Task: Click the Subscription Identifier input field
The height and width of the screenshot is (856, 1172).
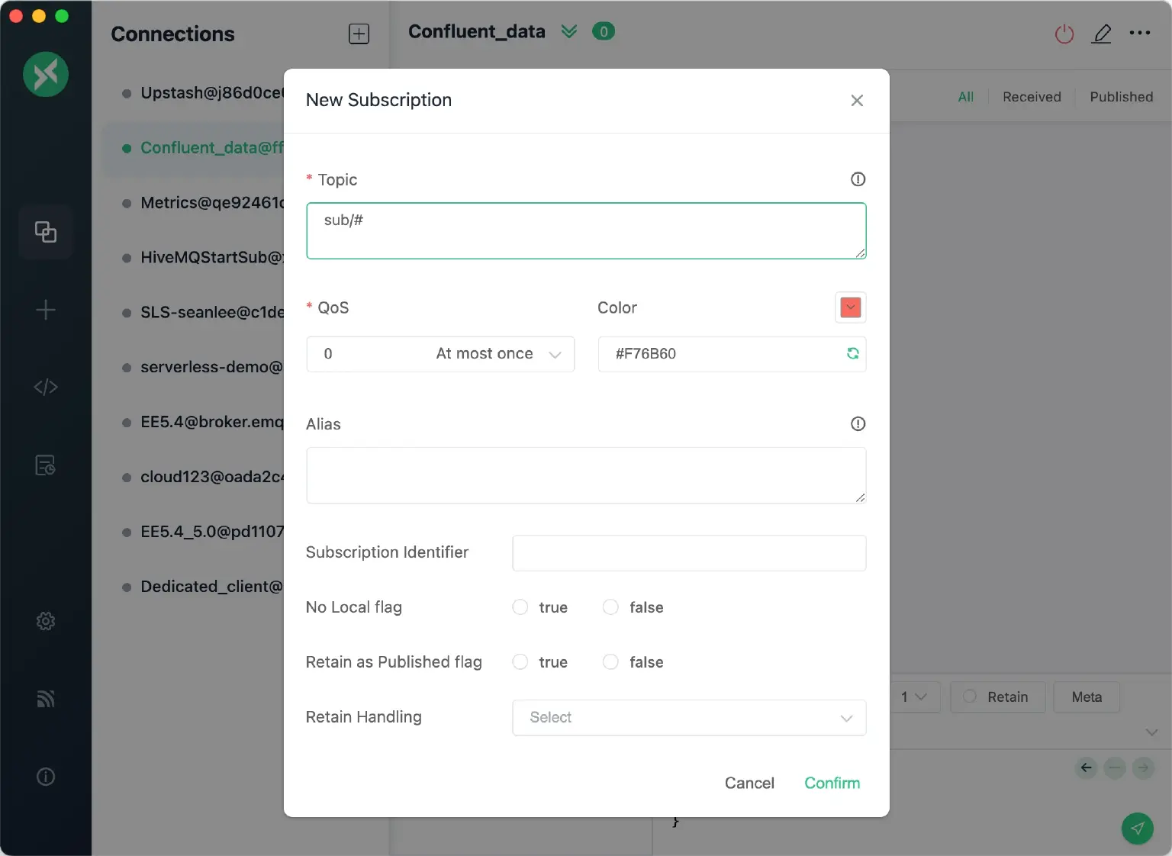Action: point(688,553)
